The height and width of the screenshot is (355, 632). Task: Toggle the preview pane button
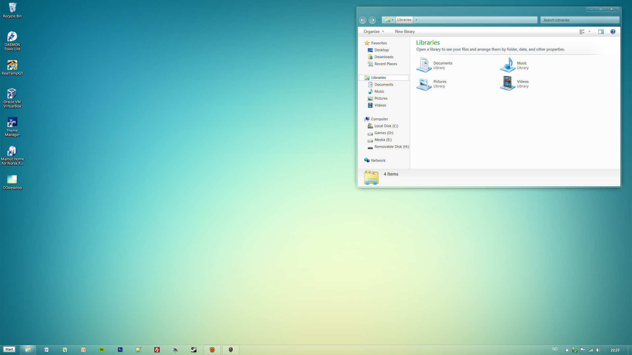[601, 32]
